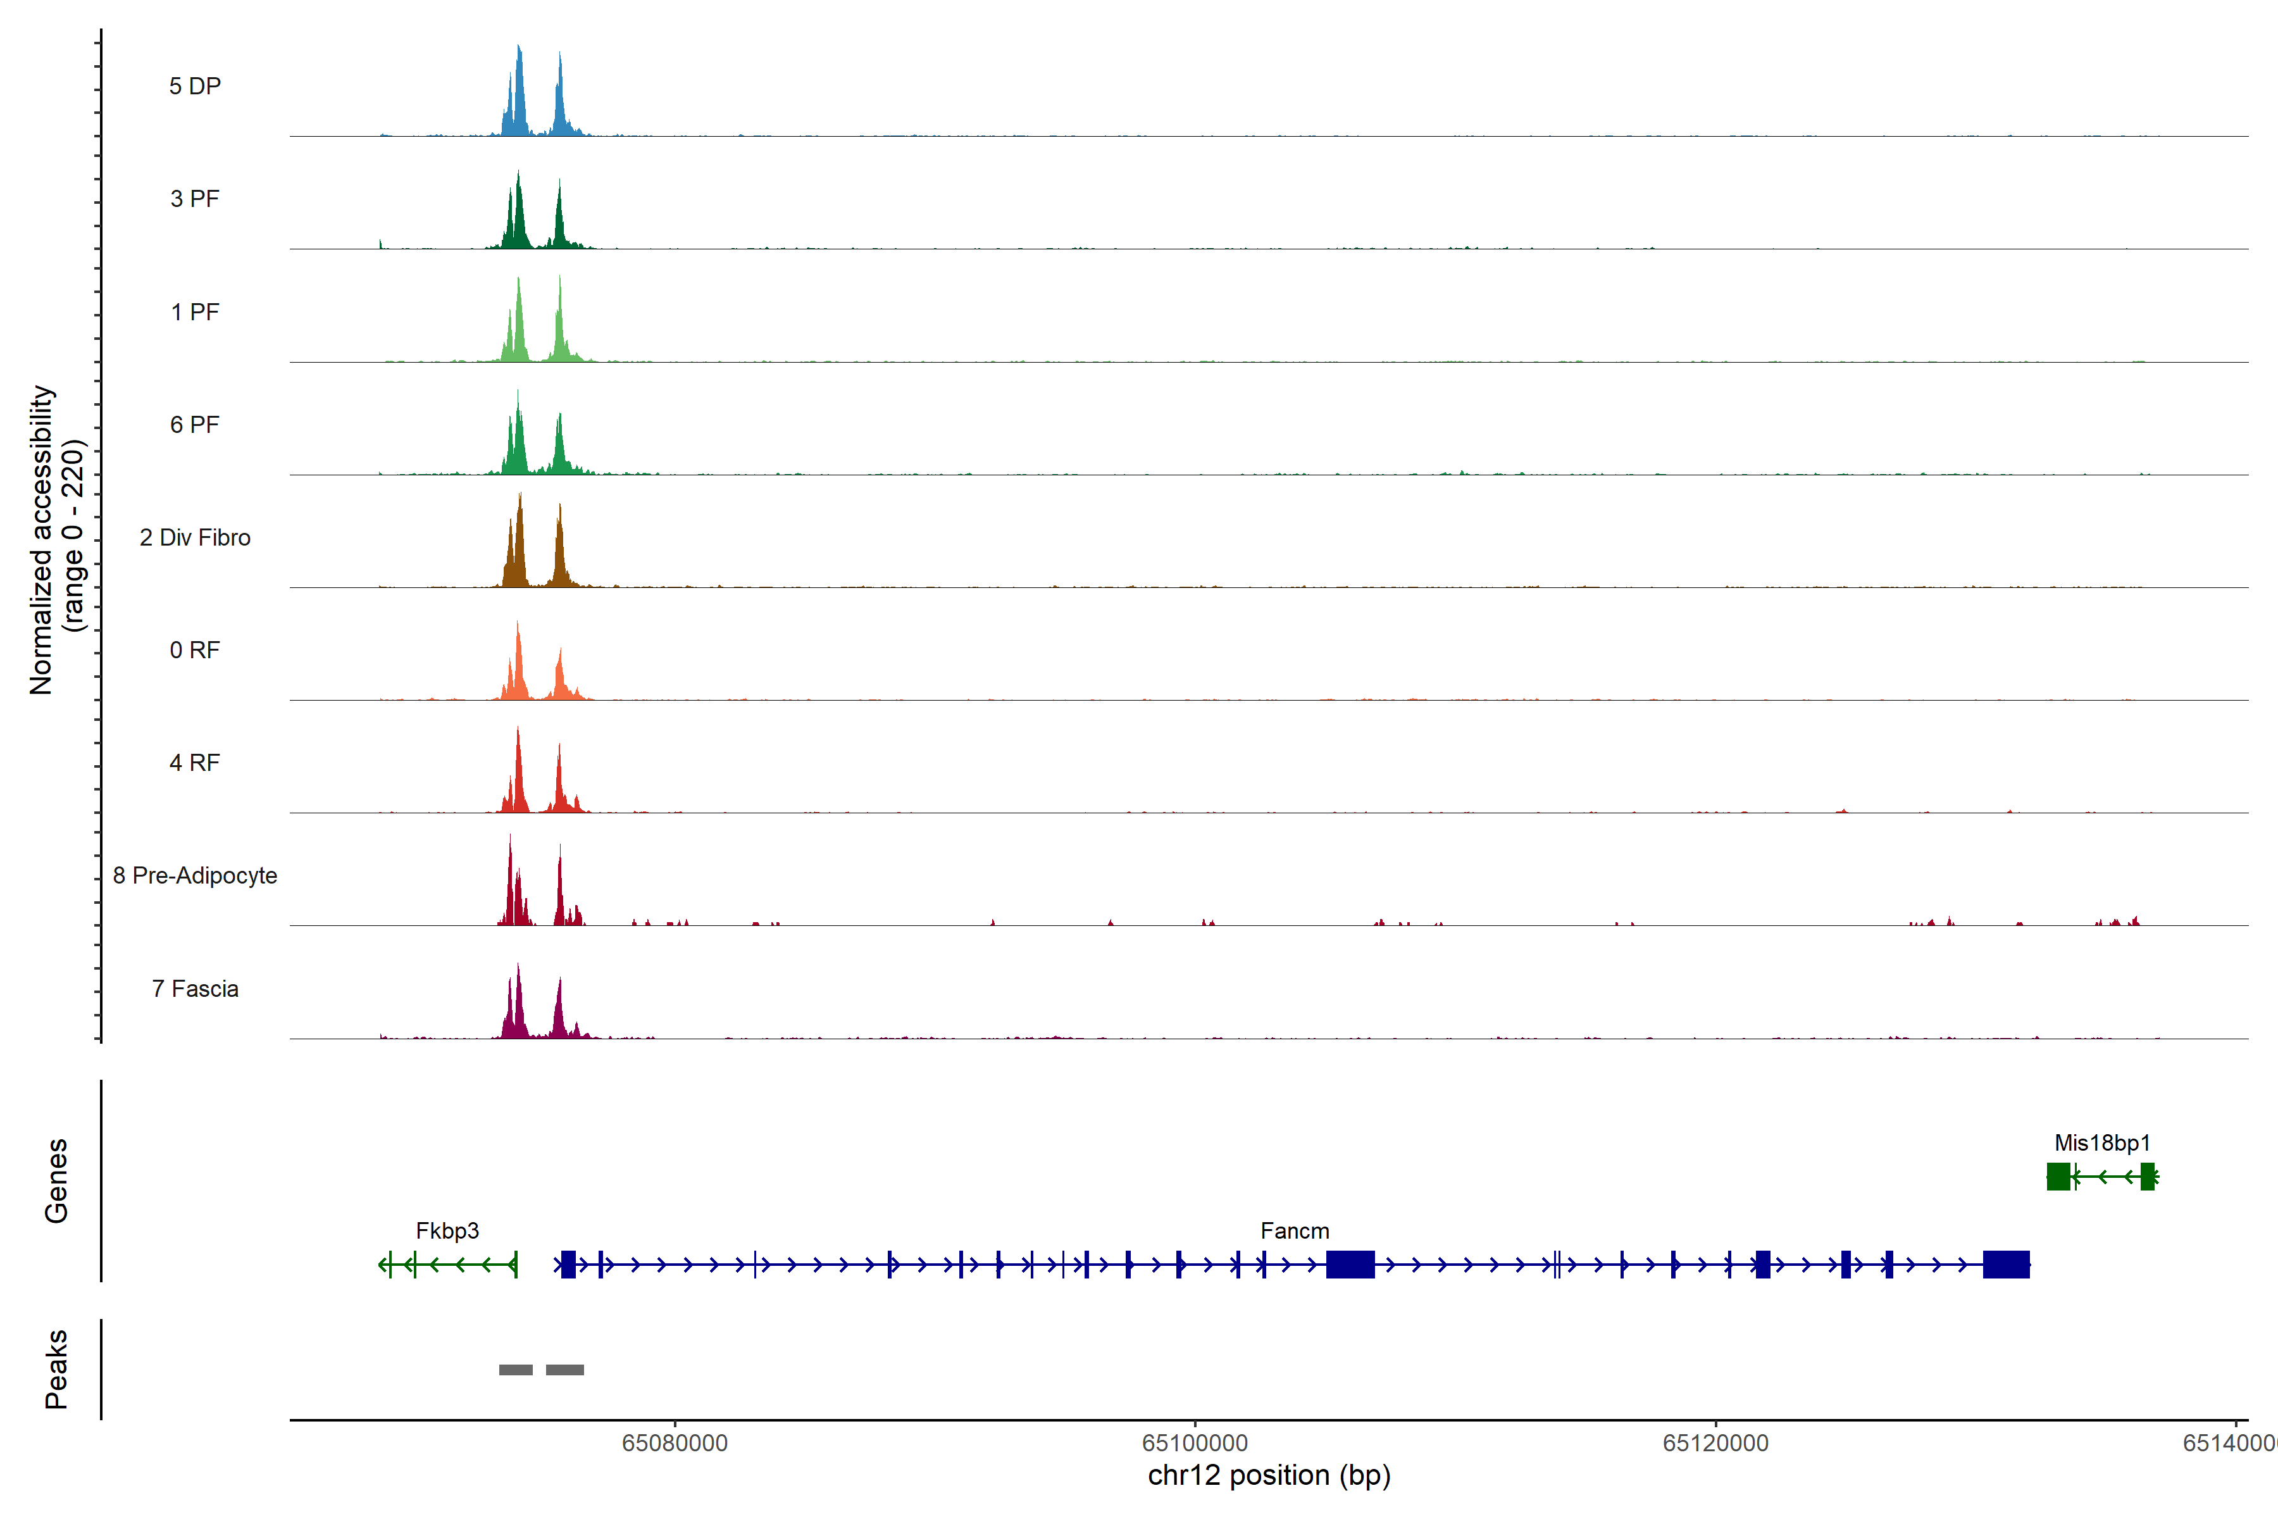
Task: Click the 4 RF track label
Action: tap(195, 763)
